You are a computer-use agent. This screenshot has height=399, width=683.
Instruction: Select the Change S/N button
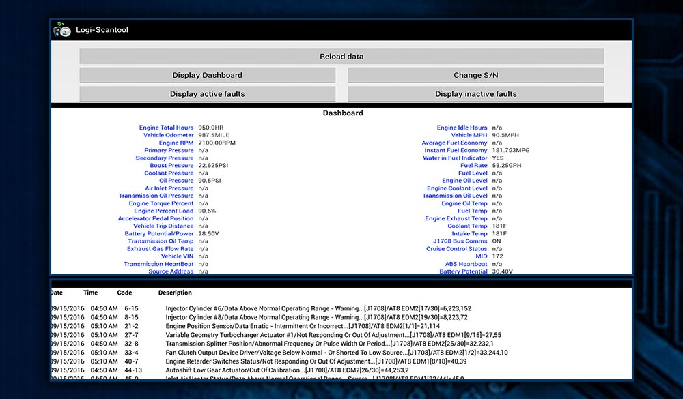[475, 75]
